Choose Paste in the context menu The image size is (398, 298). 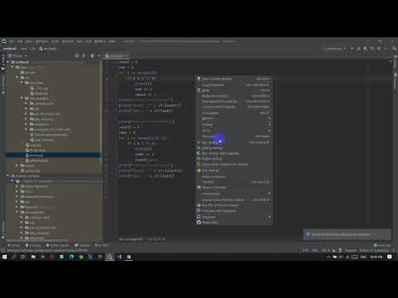(x=234, y=90)
